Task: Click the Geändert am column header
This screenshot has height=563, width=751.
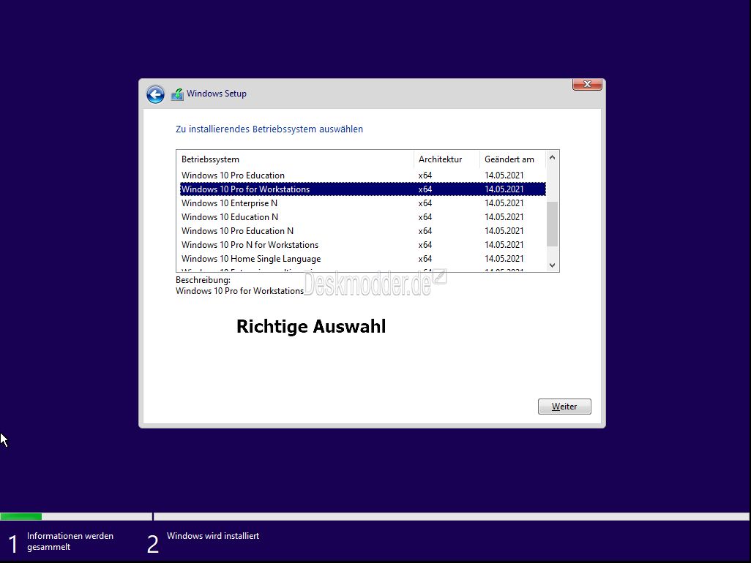Action: pyautogui.click(x=512, y=159)
